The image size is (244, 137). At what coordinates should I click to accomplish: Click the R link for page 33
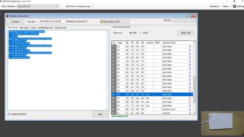click(x=190, y=83)
